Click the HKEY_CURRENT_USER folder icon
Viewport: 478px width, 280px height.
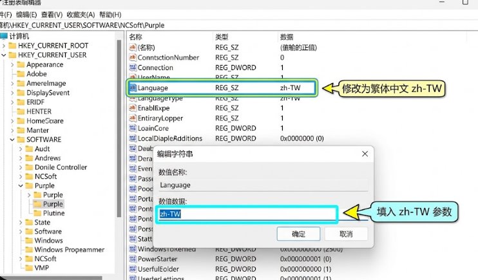click(12, 55)
